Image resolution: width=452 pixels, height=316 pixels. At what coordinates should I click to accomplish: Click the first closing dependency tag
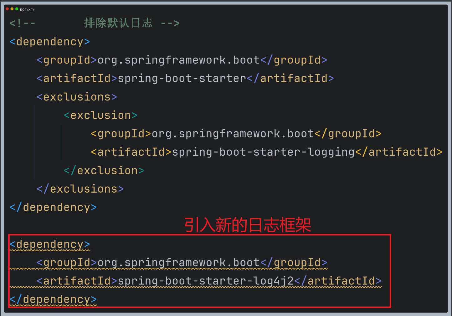click(x=53, y=207)
